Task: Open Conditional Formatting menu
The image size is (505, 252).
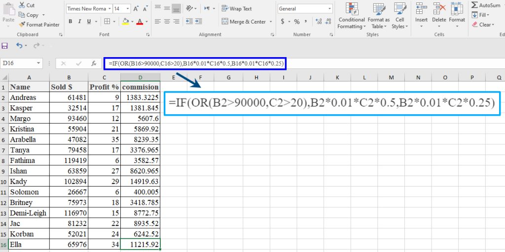Action: (x=352, y=15)
